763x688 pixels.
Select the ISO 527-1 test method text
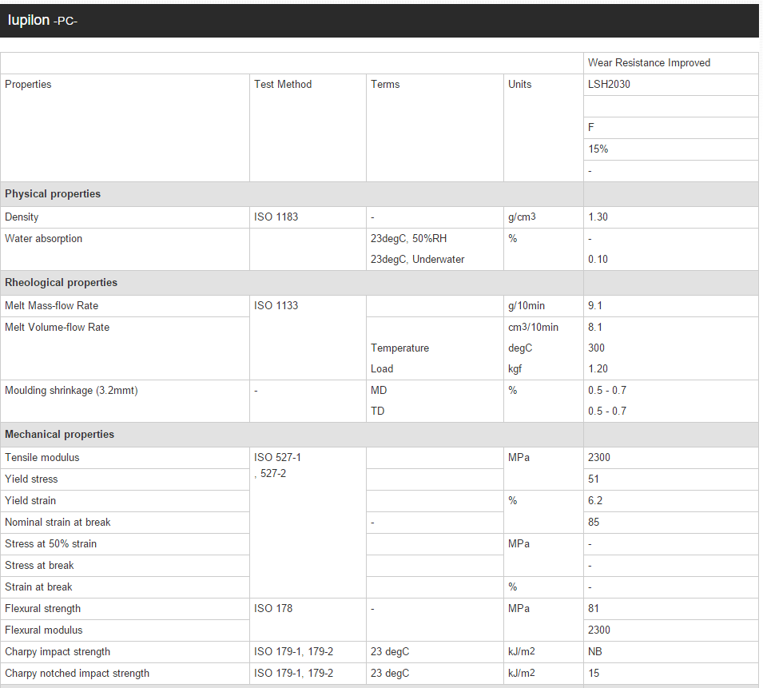click(x=277, y=457)
